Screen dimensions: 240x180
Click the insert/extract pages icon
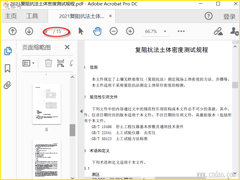(61, 63)
